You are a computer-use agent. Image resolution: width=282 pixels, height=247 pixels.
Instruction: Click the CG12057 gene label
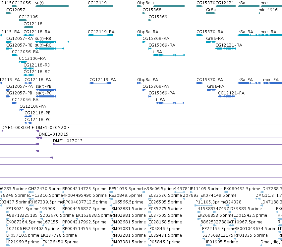(x=16, y=10)
